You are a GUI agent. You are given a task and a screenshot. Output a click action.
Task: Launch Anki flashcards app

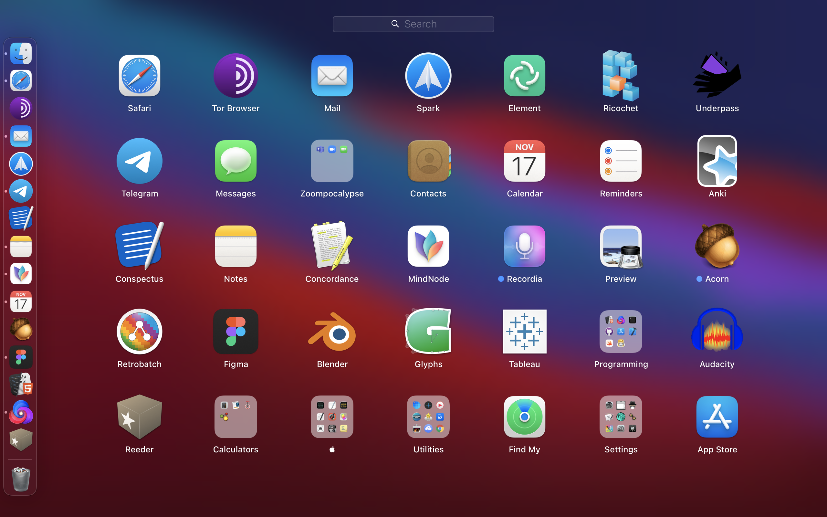pos(717,161)
